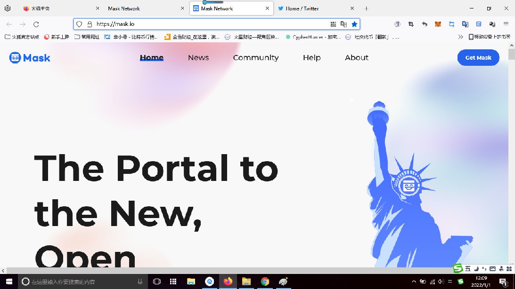
Task: Click the vertical page scrollbar thumb
Action: [511, 55]
